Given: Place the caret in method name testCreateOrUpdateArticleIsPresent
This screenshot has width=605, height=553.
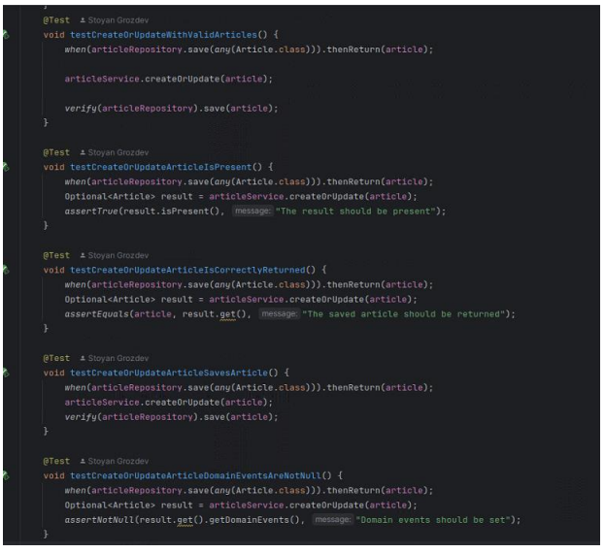Looking at the screenshot, I should 161,167.
